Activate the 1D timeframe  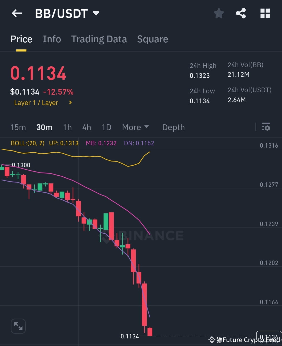click(106, 127)
